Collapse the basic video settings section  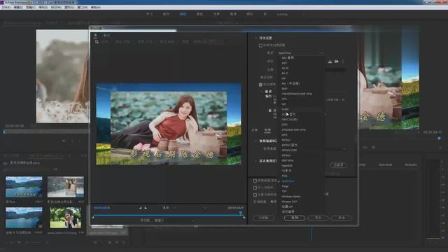(x=256, y=161)
